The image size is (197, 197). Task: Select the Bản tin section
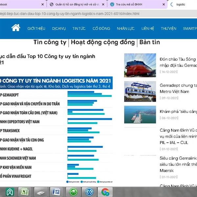[150, 42]
